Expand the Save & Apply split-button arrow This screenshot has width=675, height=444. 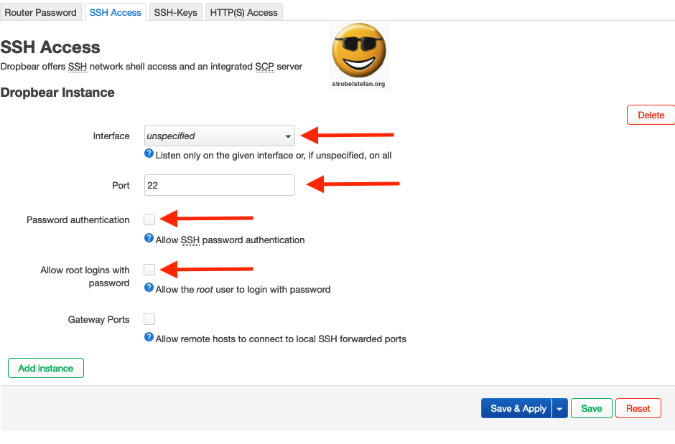[559, 408]
